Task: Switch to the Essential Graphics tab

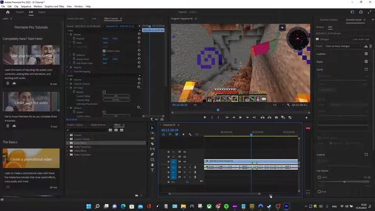Action: click(x=329, y=20)
